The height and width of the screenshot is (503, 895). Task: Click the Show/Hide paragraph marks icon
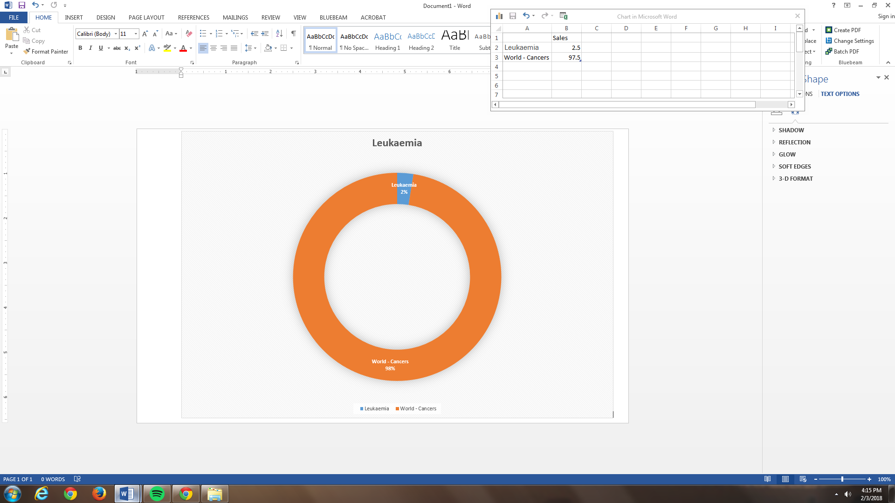(293, 34)
